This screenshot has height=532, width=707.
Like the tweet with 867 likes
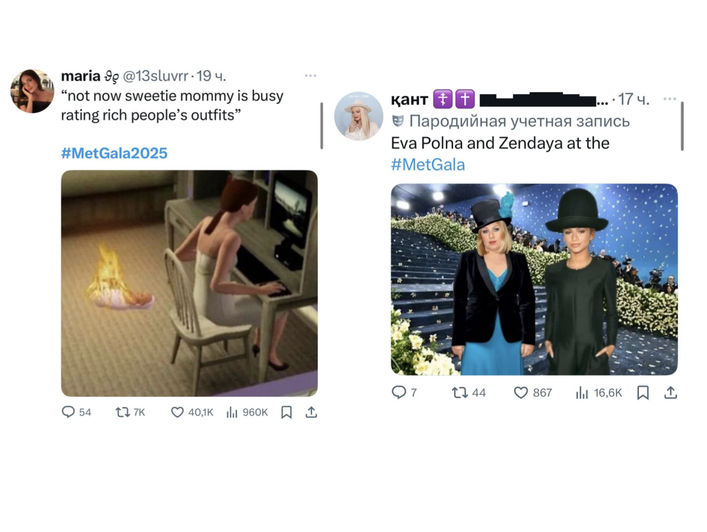click(x=521, y=393)
